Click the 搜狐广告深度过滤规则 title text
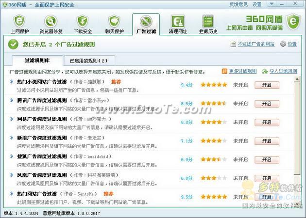Image resolution: width=306 pixels, height=218 pixels. click(42, 156)
